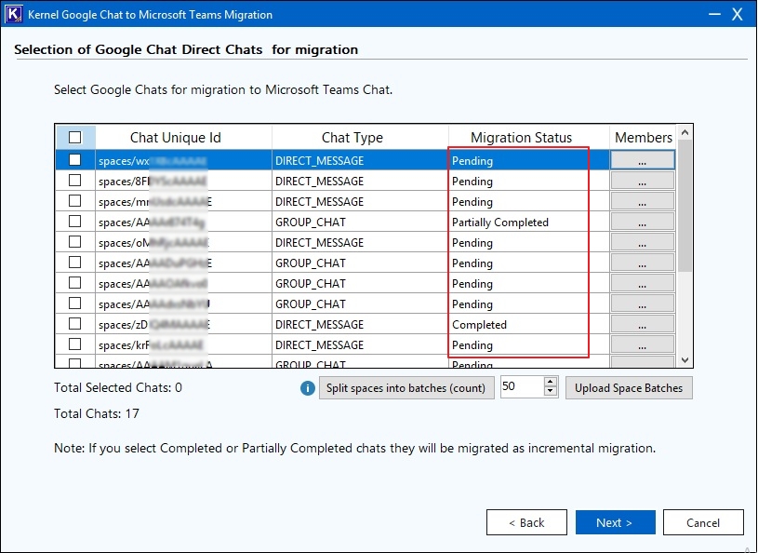Click the batch count field showing 50

[x=521, y=388]
